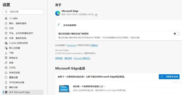Screen dimensions: 182x95
Task: Click the family icon beside 家庭安全
Action: coord(6,58)
